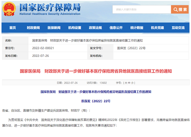
Task: Open the 首页 navigation tab
Action: (x=13, y=28)
